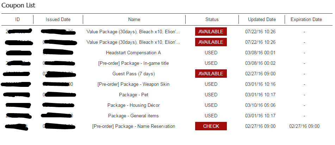Viewport: 335px width, 145px height.
Task: Click the Name column header
Action: pos(134,19)
